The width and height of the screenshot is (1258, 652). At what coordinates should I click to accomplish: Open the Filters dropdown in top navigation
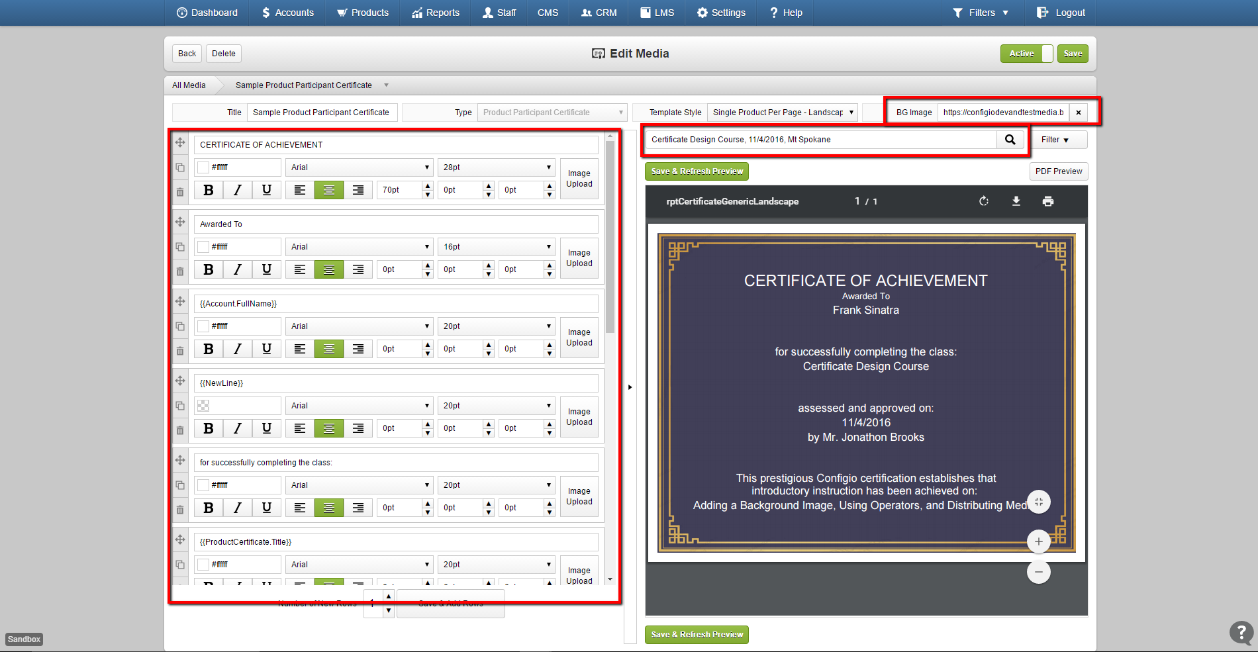pos(981,13)
